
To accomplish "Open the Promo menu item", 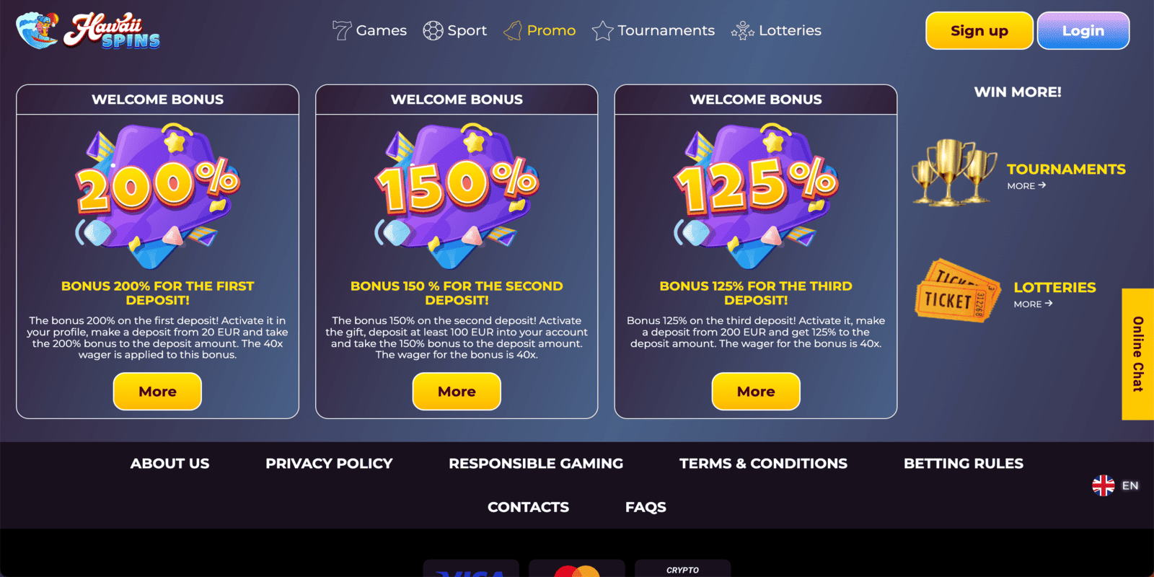I will pos(539,30).
